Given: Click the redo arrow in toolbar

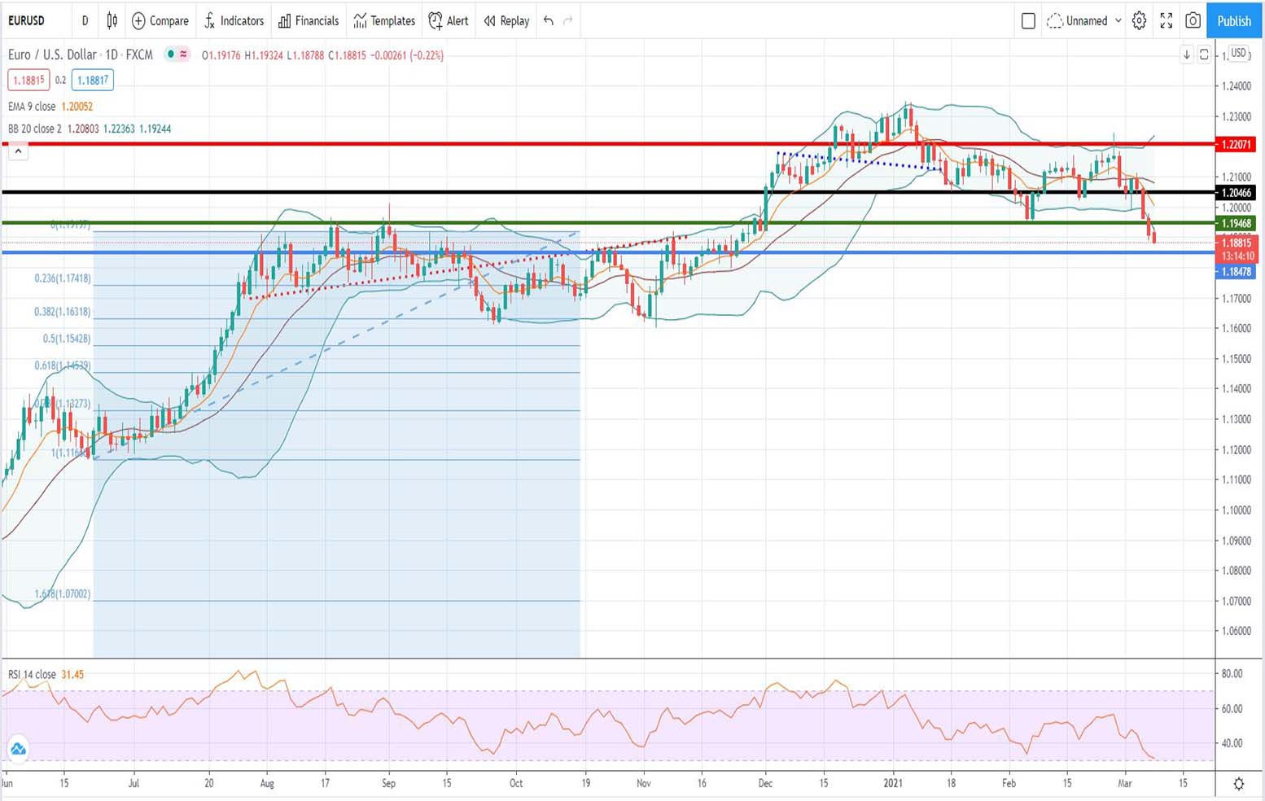Looking at the screenshot, I should point(568,20).
